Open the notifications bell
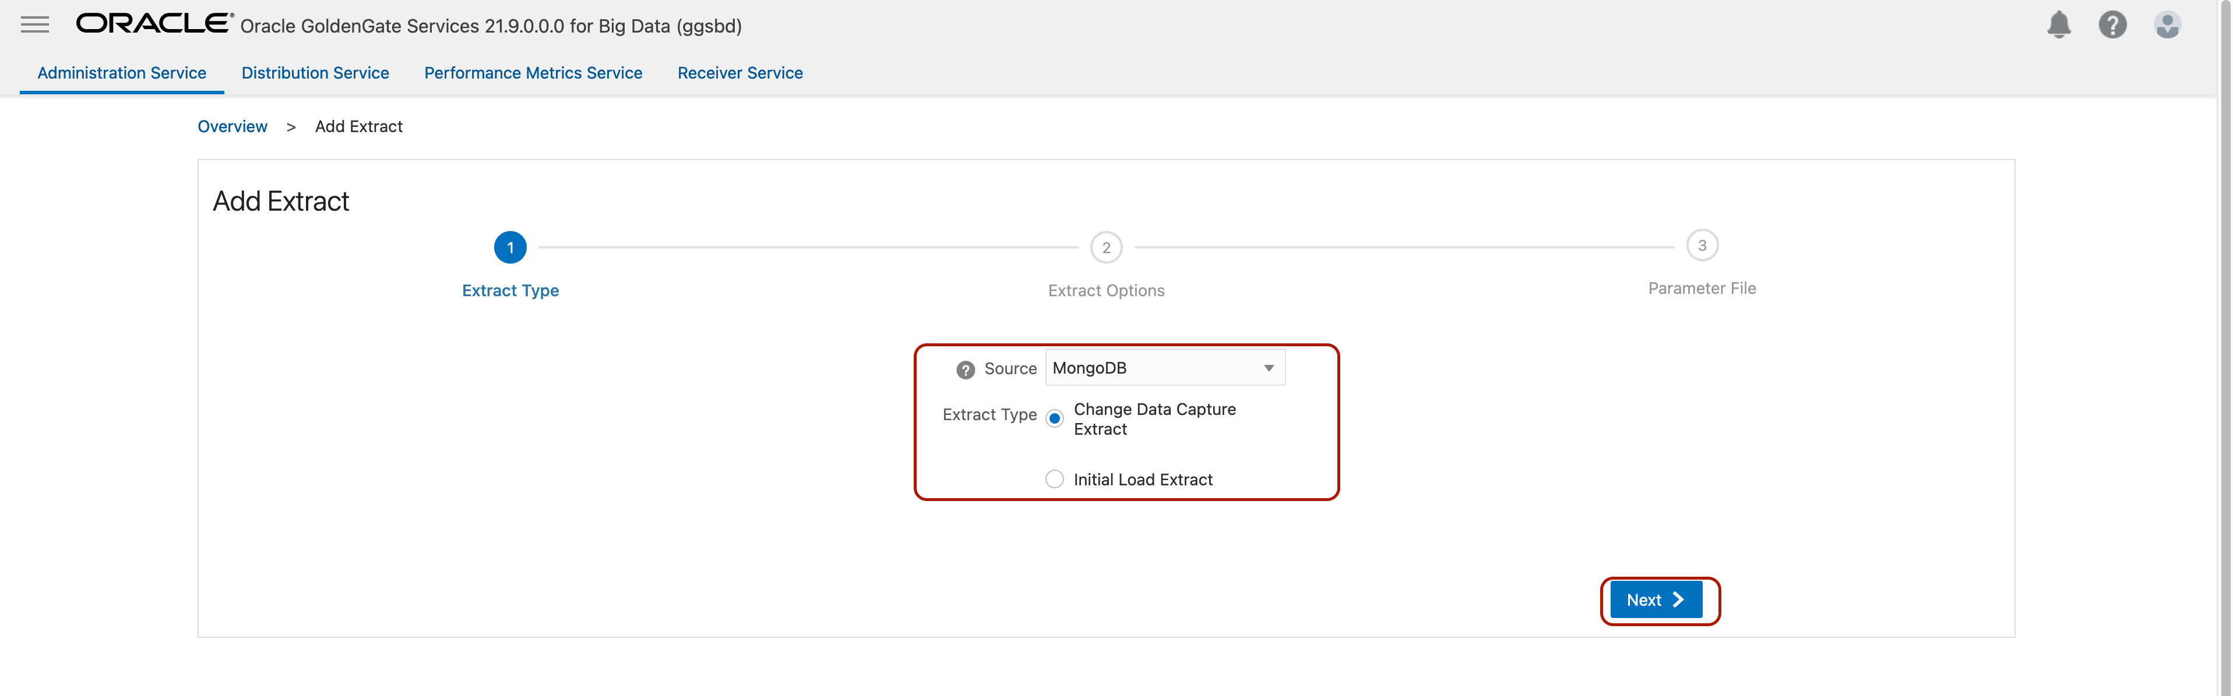Image resolution: width=2233 pixels, height=696 pixels. [2059, 25]
